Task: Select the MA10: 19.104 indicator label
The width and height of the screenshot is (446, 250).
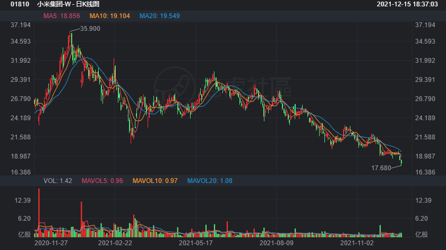Action: [110, 16]
